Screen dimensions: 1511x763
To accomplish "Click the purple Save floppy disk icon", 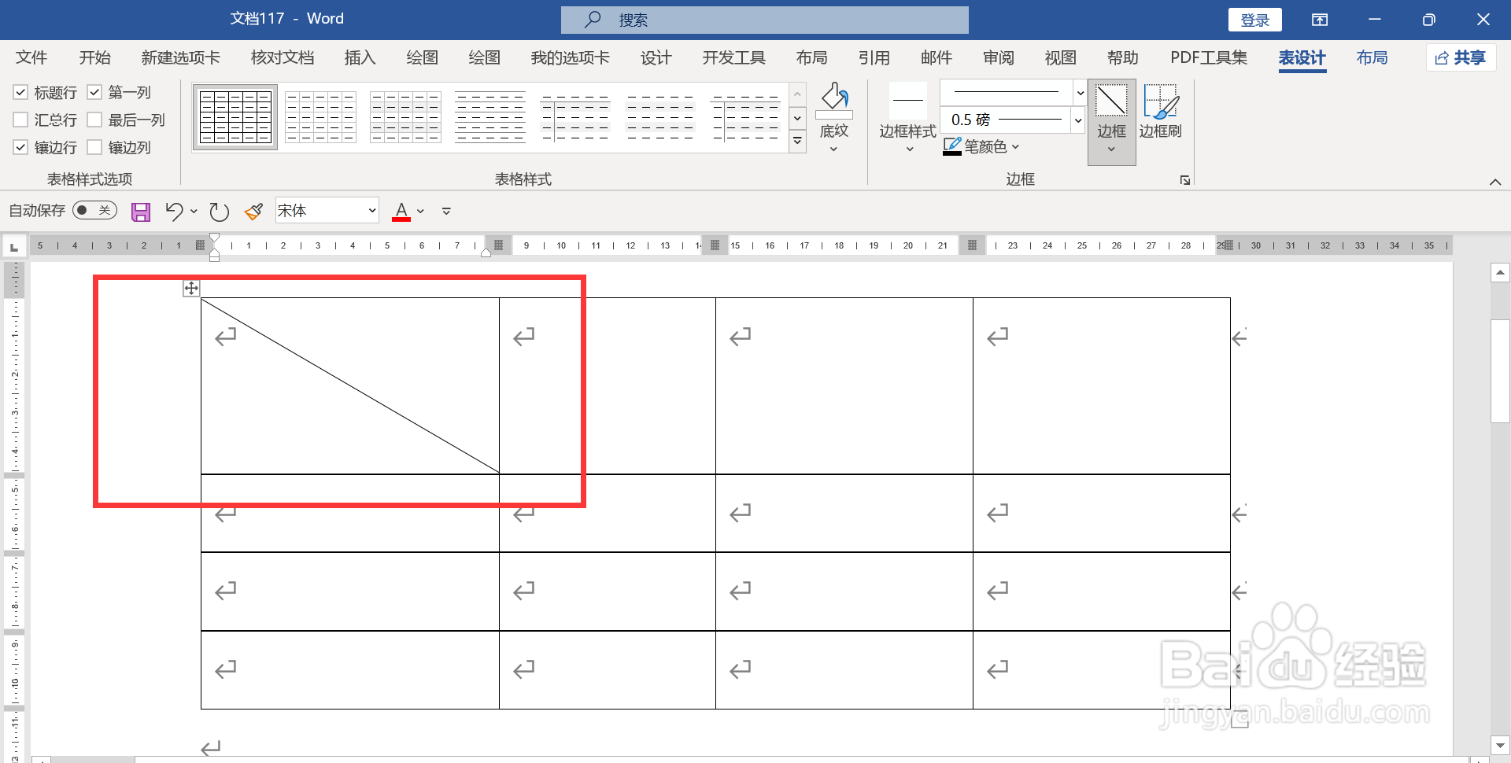I will point(141,212).
